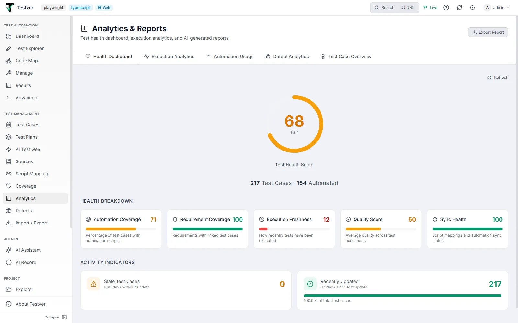Screen dimensions: 518x323
Task: Click the Sync Health value 100
Action: click(x=498, y=220)
